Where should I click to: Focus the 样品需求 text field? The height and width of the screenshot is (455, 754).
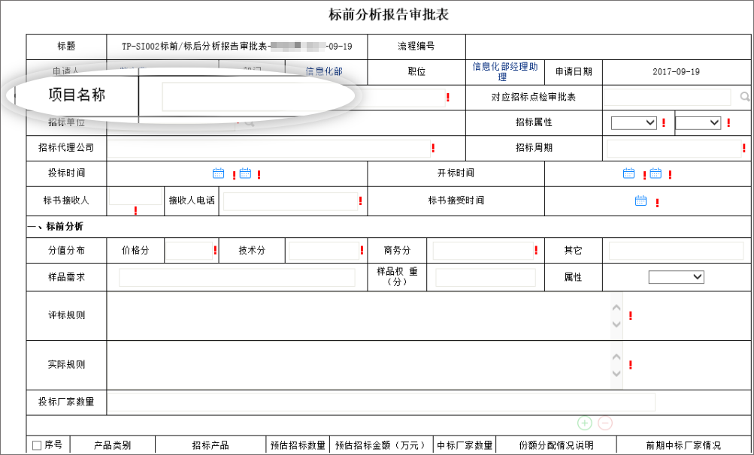pyautogui.click(x=237, y=278)
